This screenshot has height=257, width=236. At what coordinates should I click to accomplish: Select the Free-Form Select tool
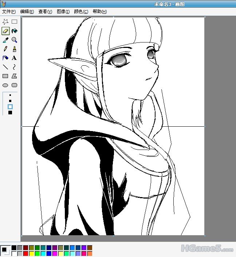[x=5, y=22]
